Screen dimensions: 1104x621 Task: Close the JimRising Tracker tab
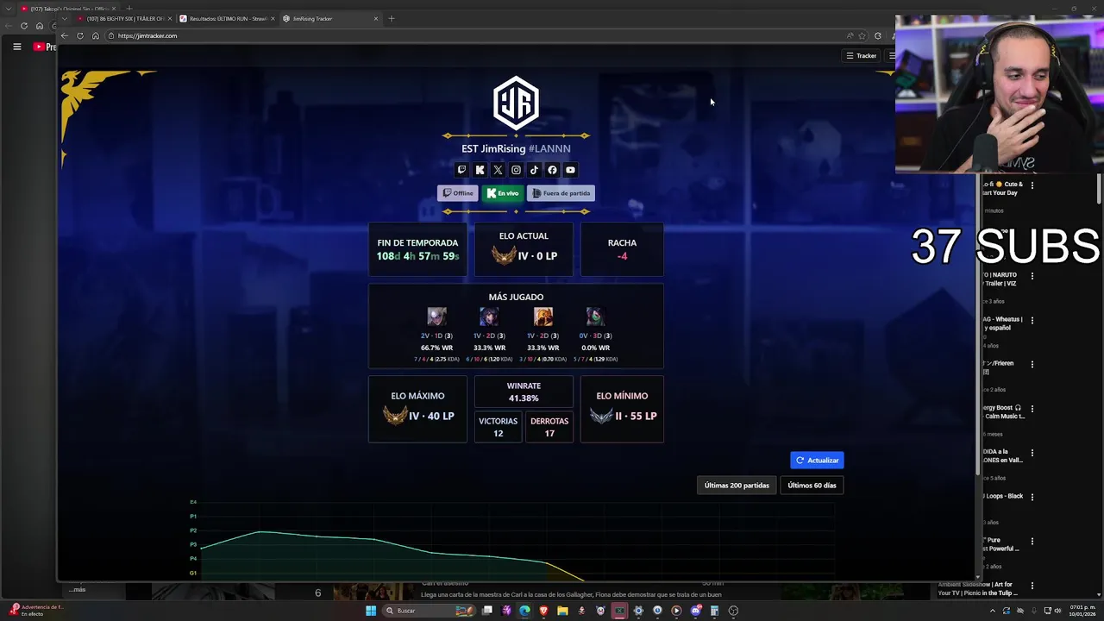(x=376, y=18)
